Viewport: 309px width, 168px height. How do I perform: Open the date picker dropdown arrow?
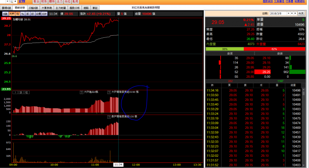pos(288,13)
